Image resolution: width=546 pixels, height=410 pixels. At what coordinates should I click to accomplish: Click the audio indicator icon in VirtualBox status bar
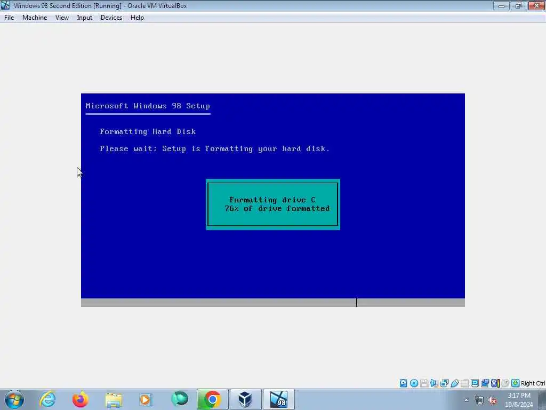(x=434, y=383)
